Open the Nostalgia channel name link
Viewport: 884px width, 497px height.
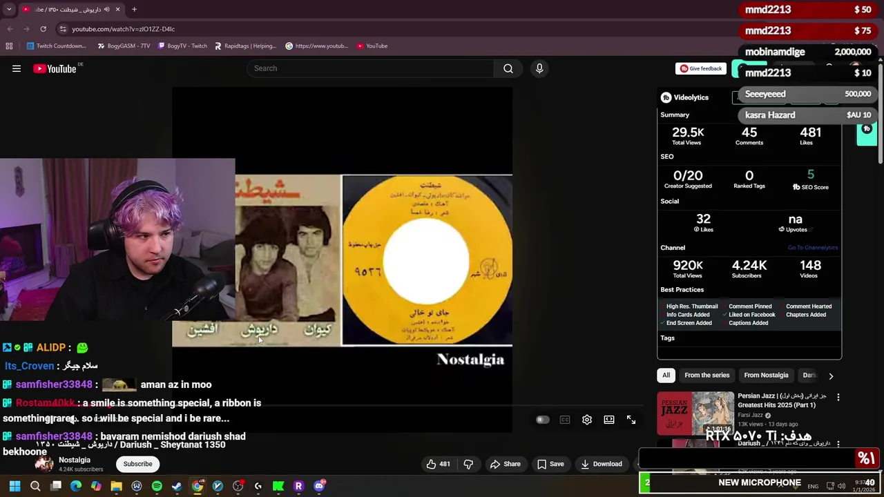[75, 460]
